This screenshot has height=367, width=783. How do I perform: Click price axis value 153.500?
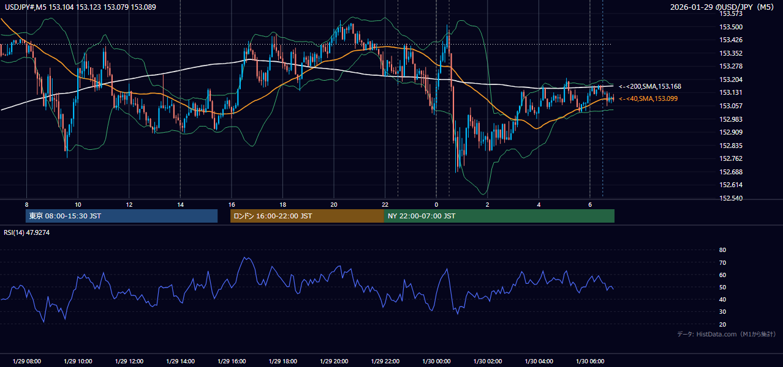[x=730, y=27]
